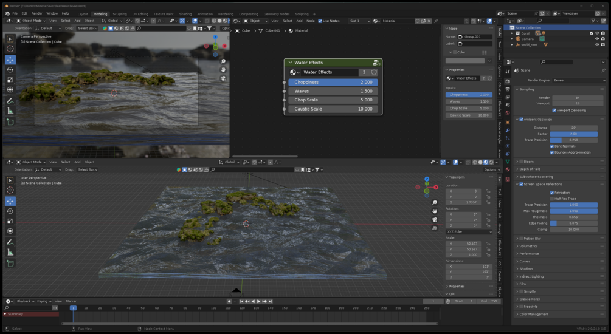
Task: Hide the Coral collection in viewport
Action: [598, 33]
